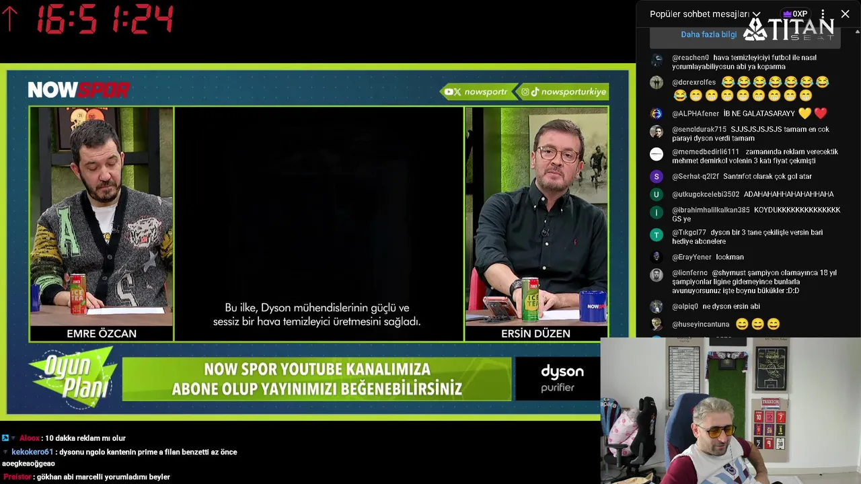The width and height of the screenshot is (861, 484).
Task: Click the username @ibrahimhalilkalkan385
Action: click(710, 210)
